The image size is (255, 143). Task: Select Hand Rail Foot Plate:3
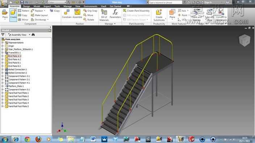(x=19, y=100)
